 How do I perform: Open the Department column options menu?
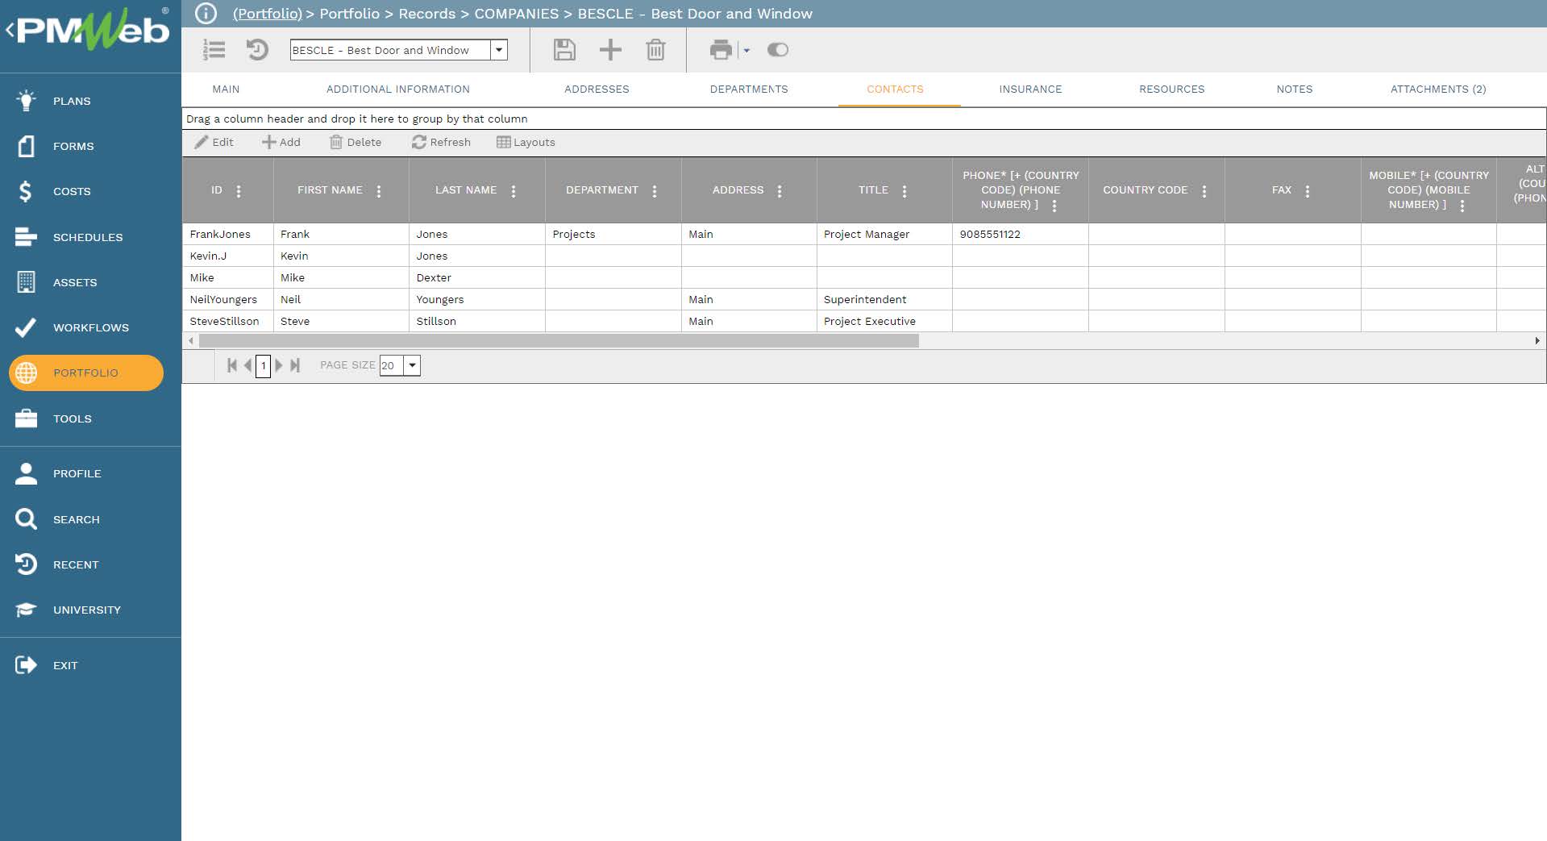tap(655, 191)
